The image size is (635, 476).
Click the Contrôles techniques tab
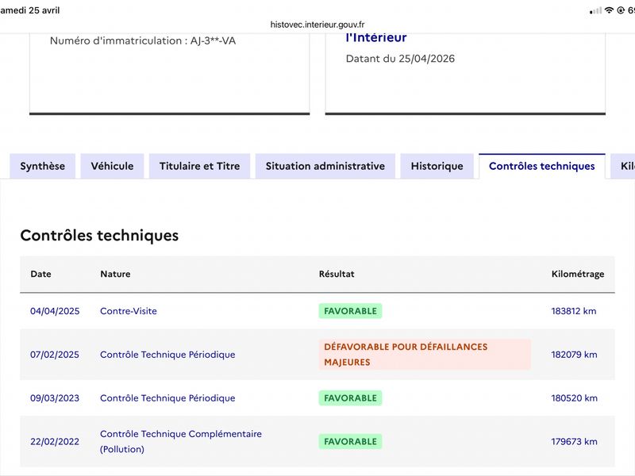click(x=541, y=166)
